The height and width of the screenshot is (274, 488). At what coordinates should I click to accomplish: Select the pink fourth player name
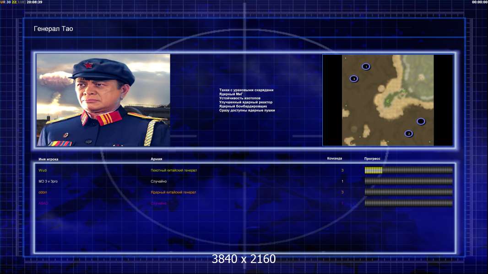tap(43, 203)
